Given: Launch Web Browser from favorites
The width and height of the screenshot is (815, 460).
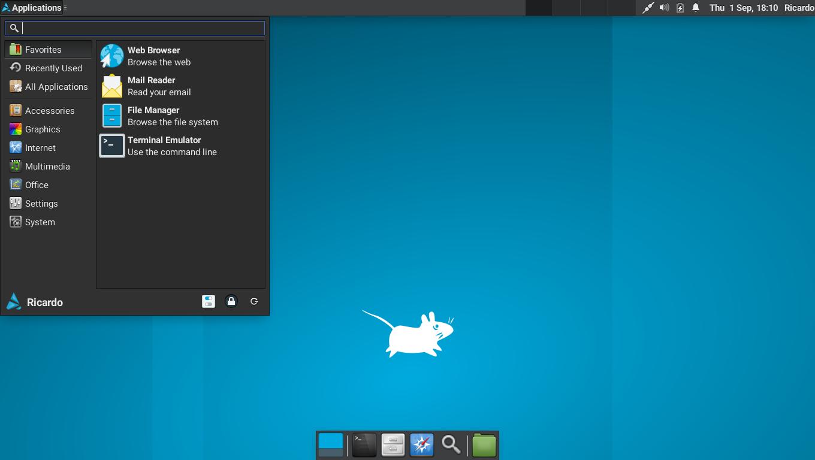Looking at the screenshot, I should [x=180, y=56].
